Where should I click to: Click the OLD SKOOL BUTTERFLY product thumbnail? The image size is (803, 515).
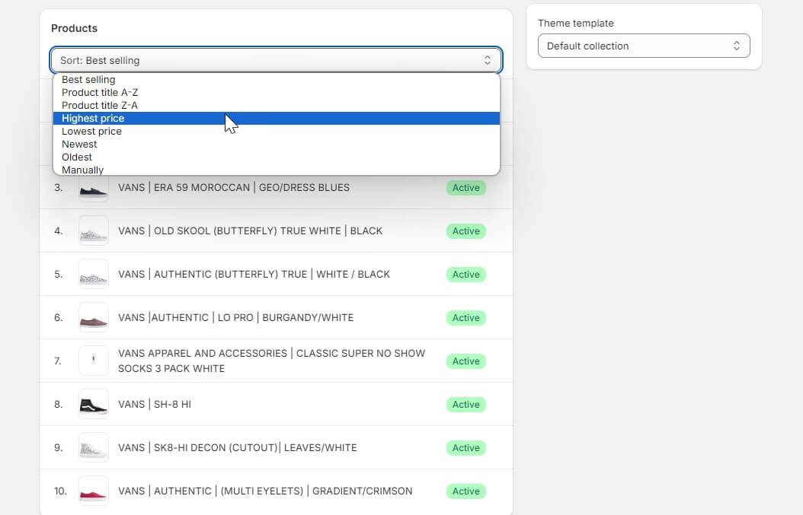tap(93, 230)
